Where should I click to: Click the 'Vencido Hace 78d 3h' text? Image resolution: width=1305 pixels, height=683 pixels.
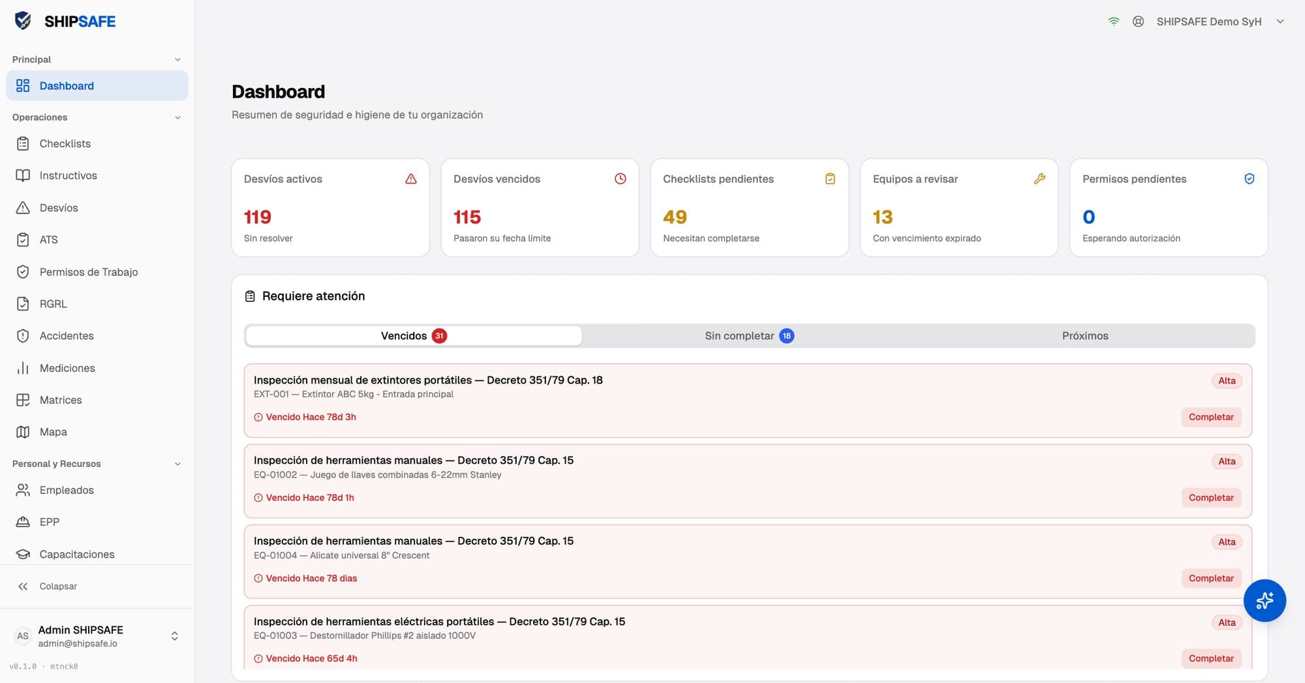coord(311,417)
